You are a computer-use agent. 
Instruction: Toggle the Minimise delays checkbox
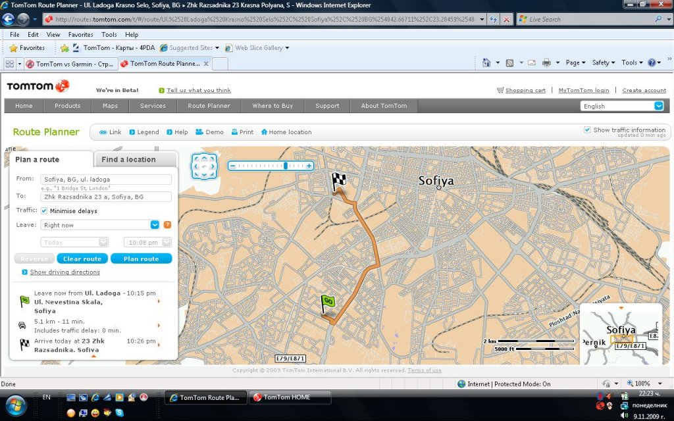(44, 211)
